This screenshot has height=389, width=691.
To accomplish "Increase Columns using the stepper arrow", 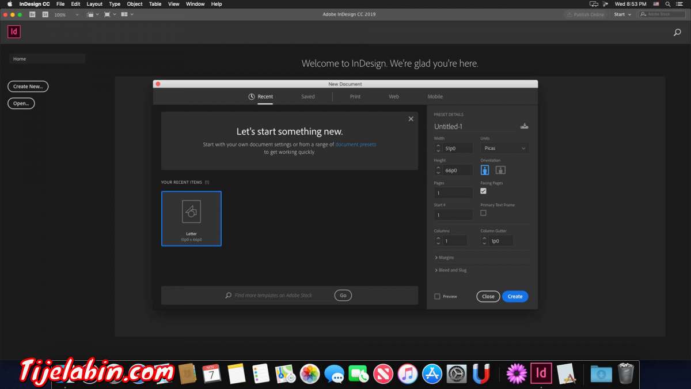I will pos(438,238).
